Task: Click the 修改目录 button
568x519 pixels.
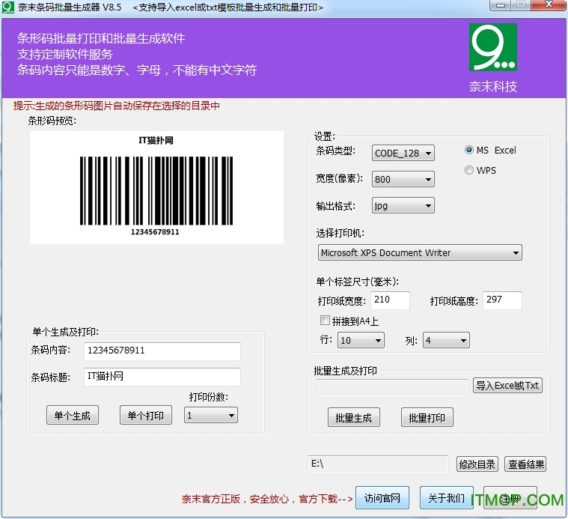Action: coord(477,464)
